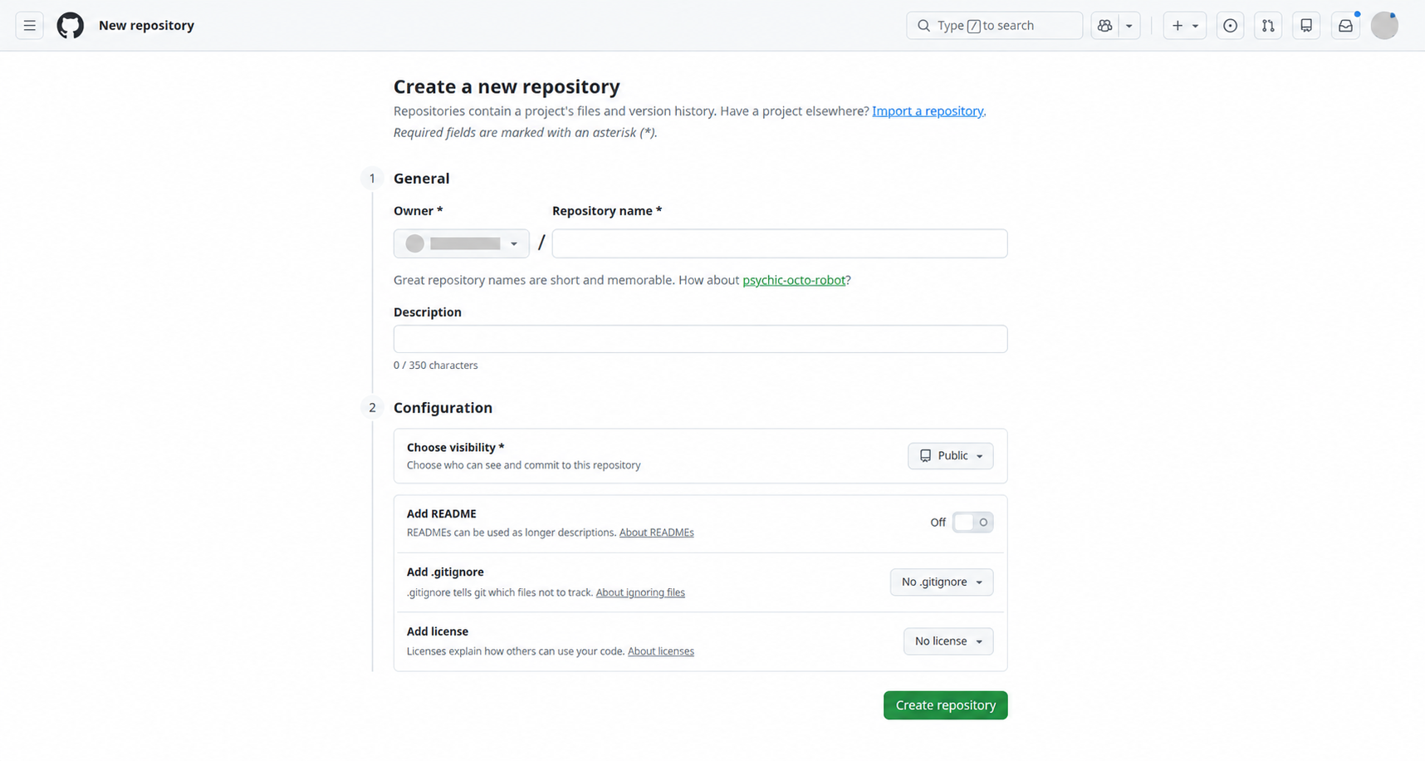Follow the Import a repository link
This screenshot has height=761, width=1425.
[x=928, y=111]
